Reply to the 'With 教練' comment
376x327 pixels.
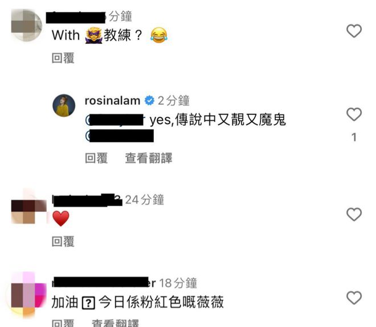63,58
